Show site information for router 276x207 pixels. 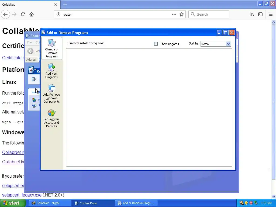58,14
